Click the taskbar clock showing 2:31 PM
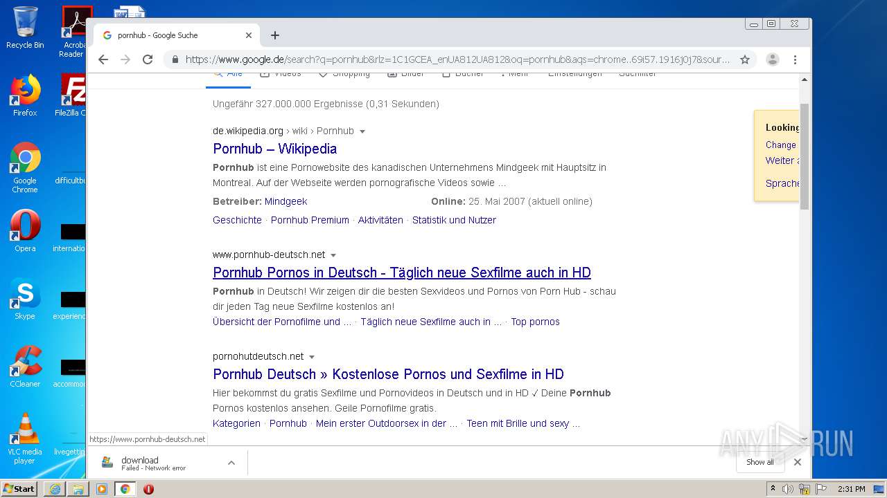Viewport: 887px width, 498px height. point(851,489)
